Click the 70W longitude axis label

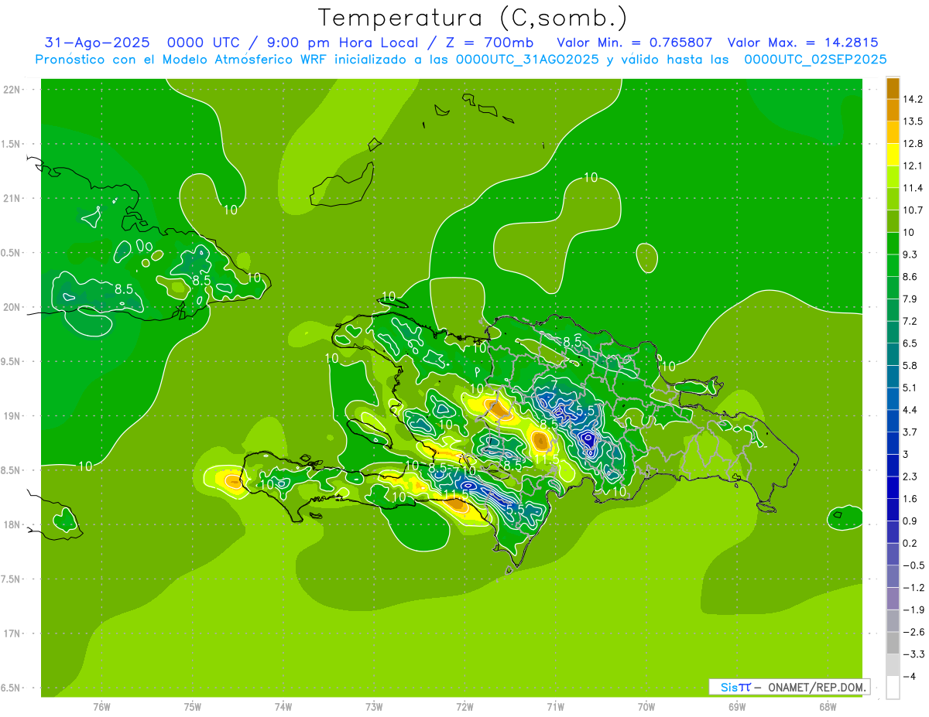point(646,707)
